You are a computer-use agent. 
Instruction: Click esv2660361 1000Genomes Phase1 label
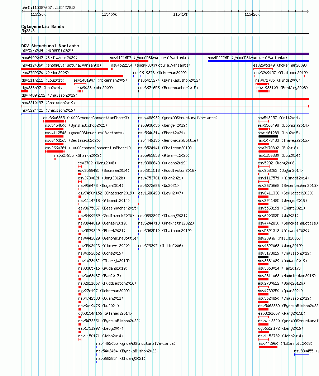click(88, 148)
